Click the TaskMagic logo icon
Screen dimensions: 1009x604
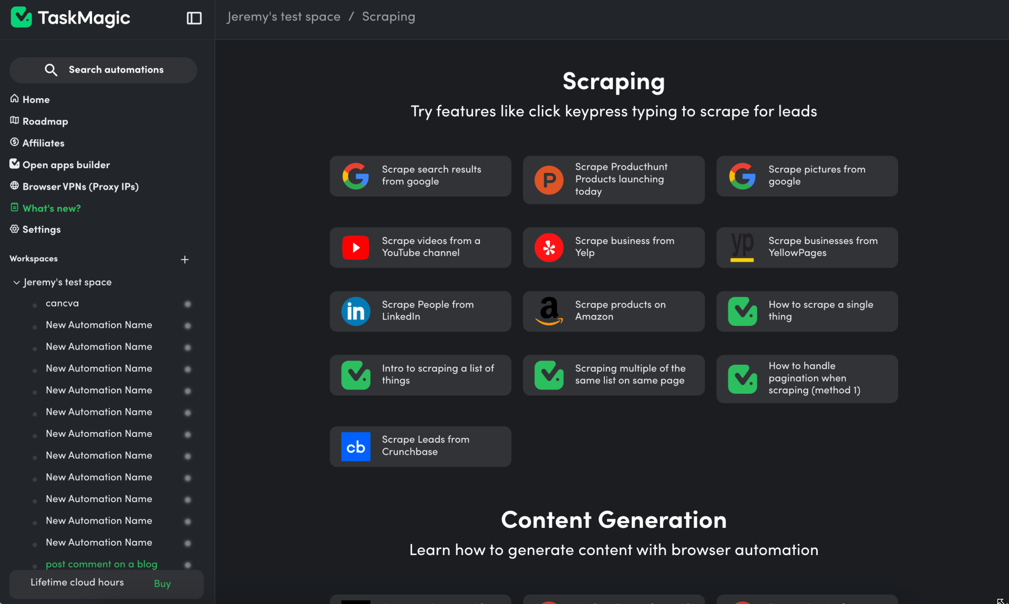(x=22, y=17)
